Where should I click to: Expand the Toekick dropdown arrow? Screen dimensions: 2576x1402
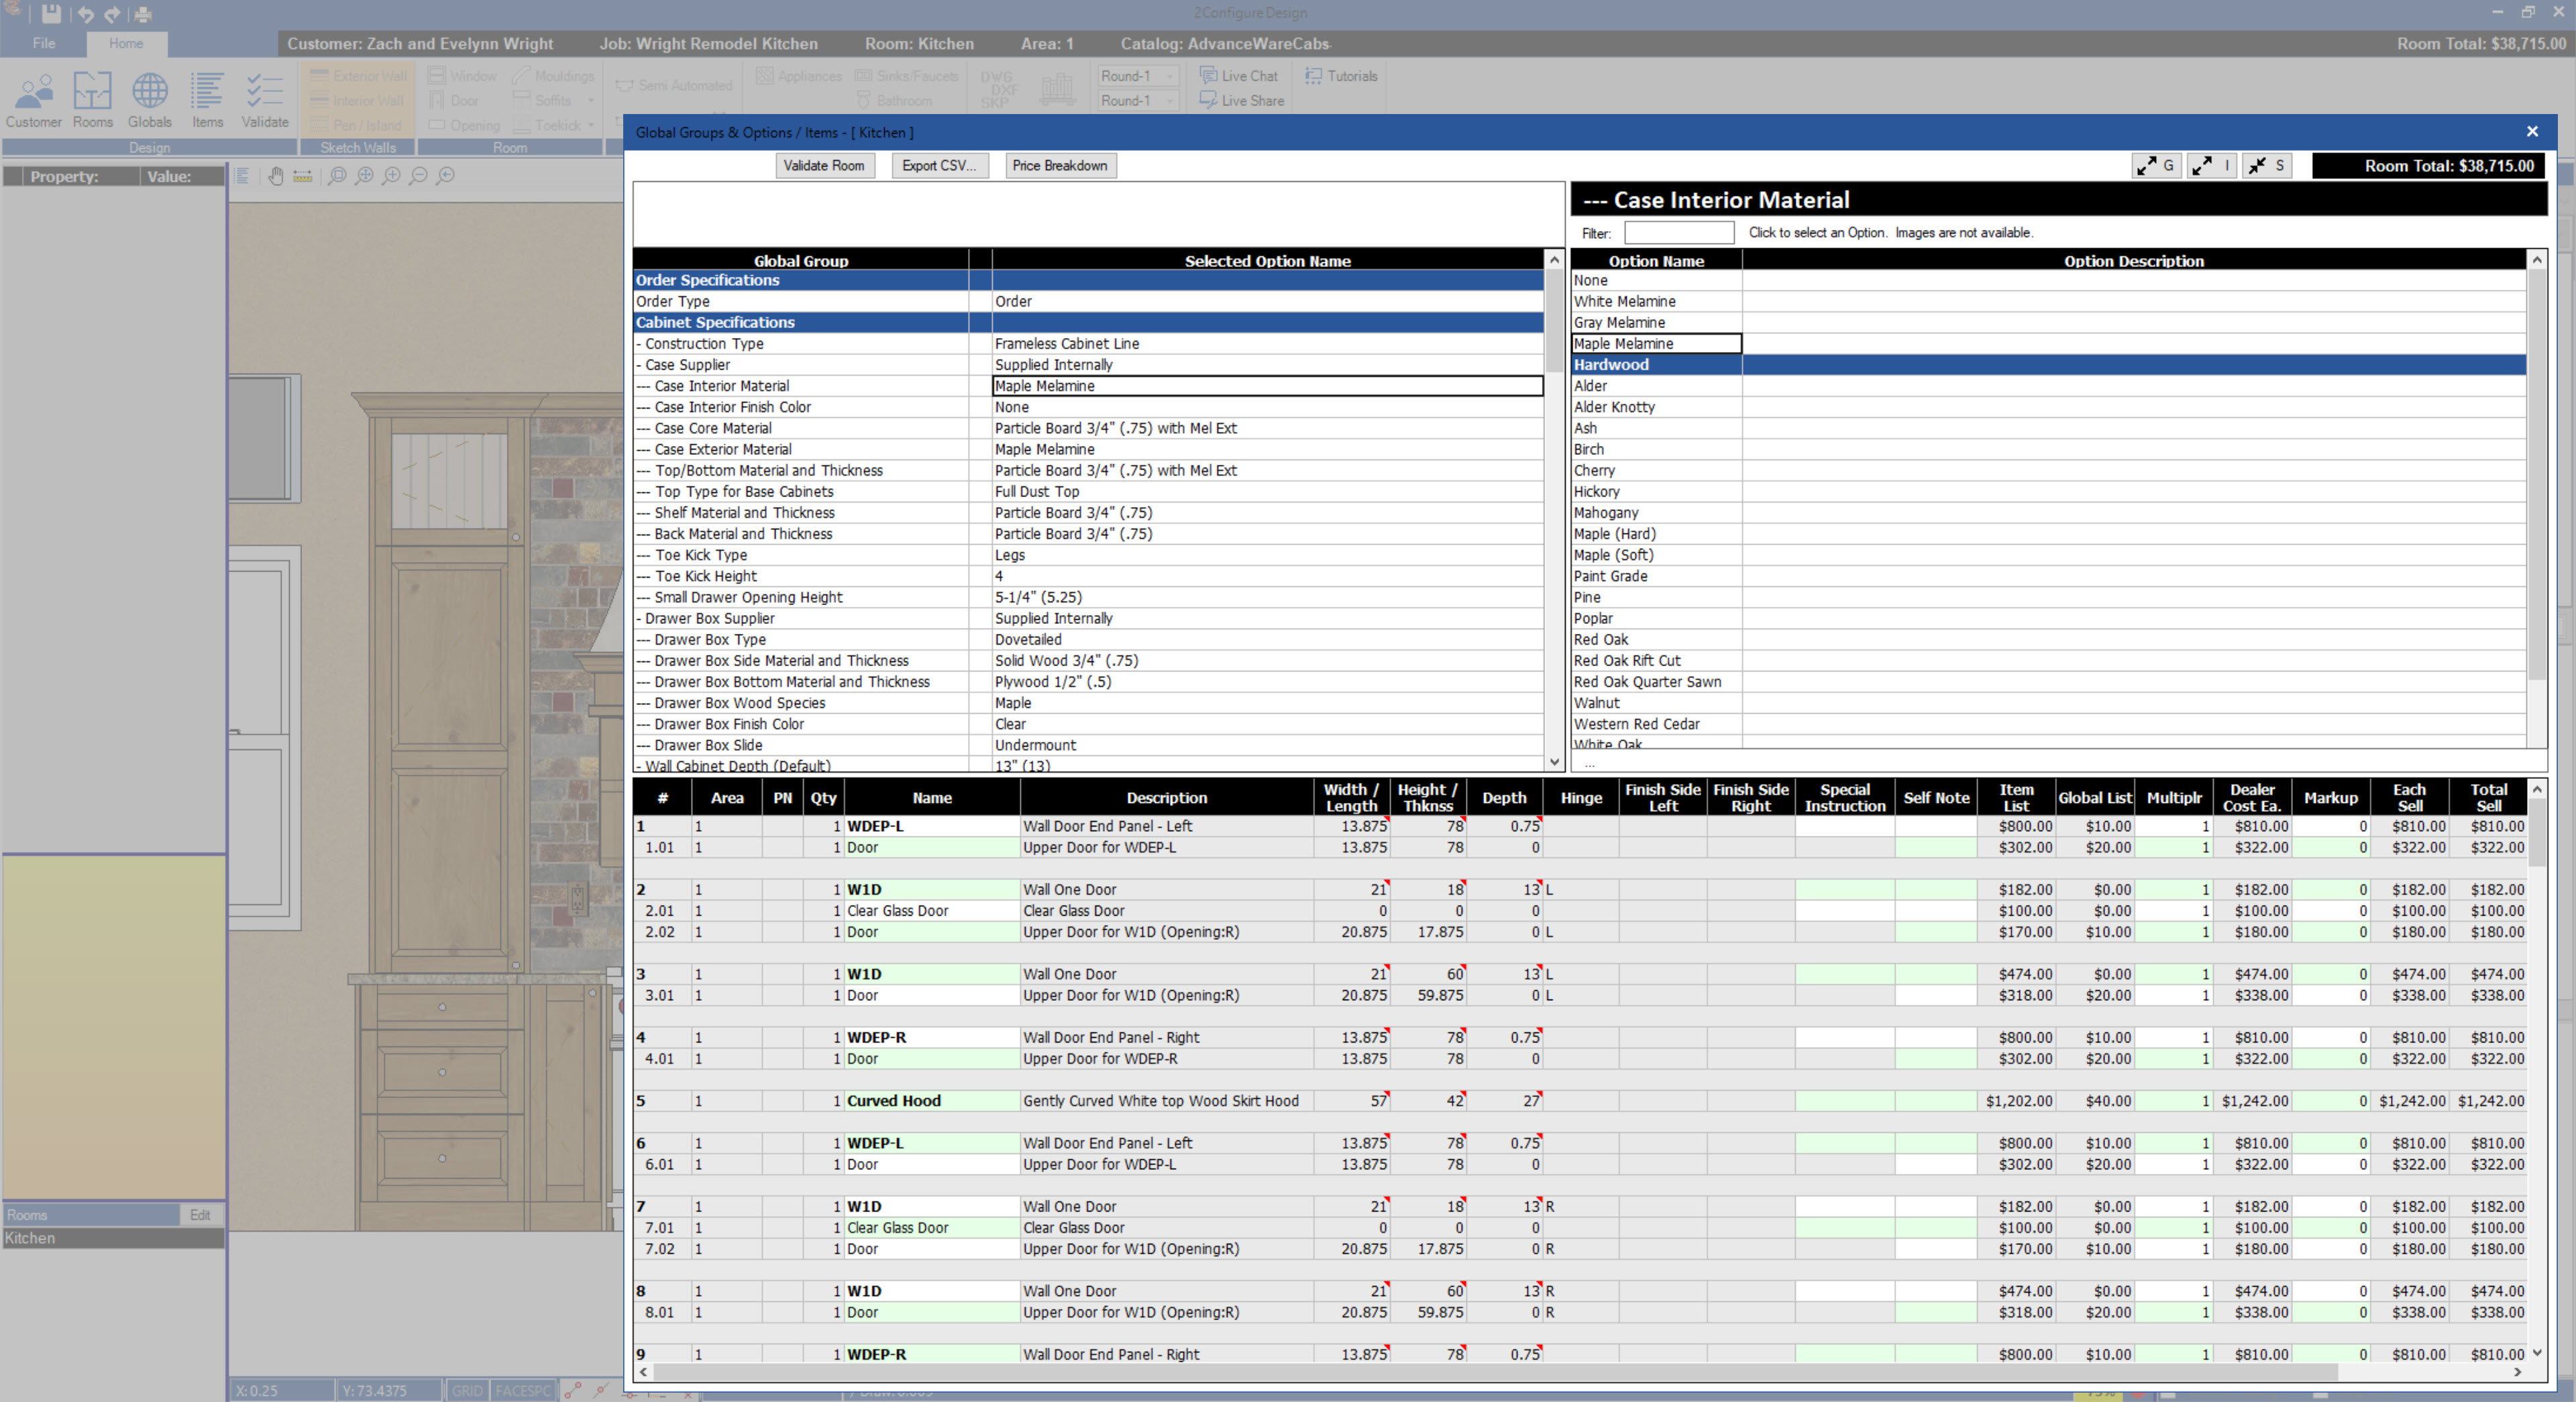592,125
